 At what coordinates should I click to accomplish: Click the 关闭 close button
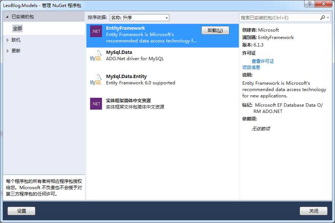313,211
